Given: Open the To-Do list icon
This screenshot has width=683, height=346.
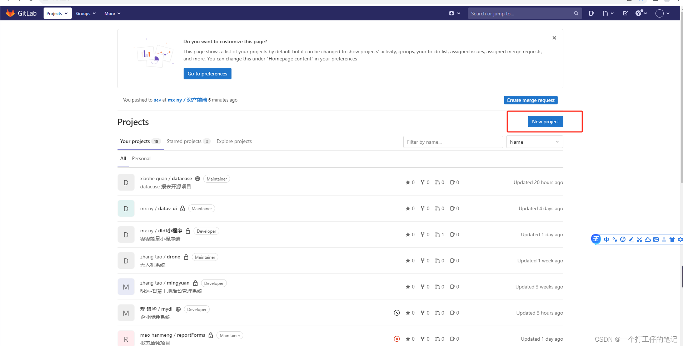Looking at the screenshot, I should (625, 13).
